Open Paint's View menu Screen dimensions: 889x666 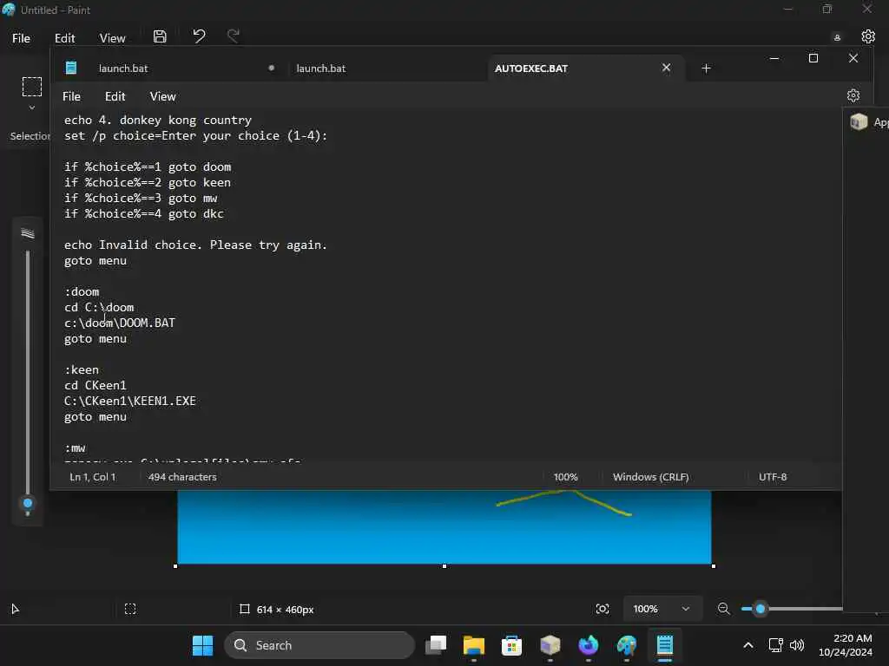[x=112, y=38]
